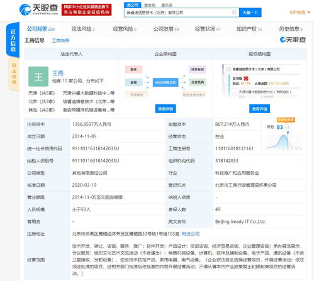This screenshot has height=281, width=314.
Task: Click 查看详情 under 股权结构图
Action: point(259,109)
